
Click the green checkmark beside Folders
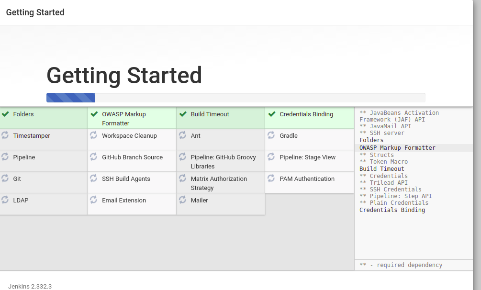[5, 114]
